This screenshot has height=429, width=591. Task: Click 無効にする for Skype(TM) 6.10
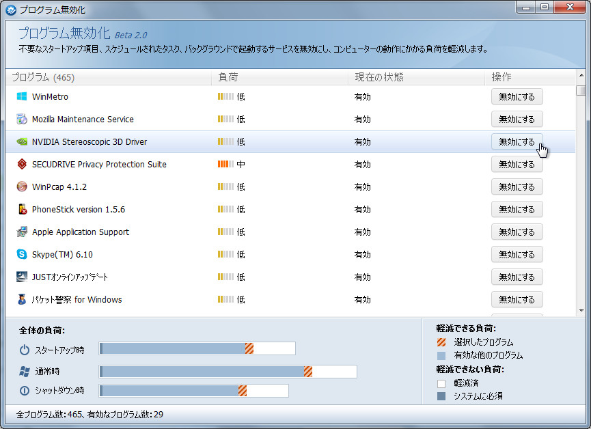(516, 254)
